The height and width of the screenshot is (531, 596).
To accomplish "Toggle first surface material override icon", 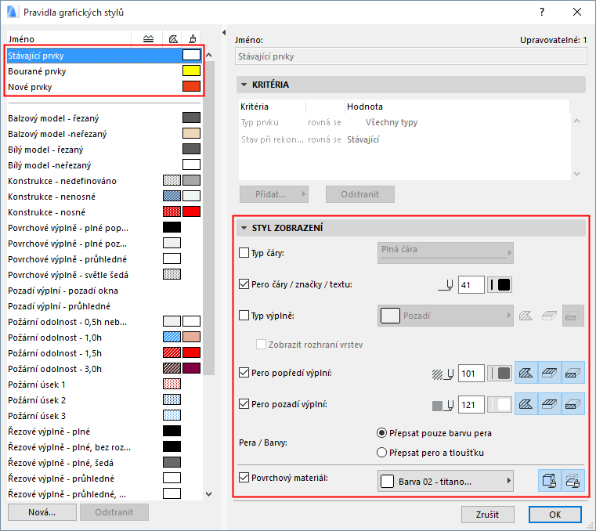I will [549, 481].
